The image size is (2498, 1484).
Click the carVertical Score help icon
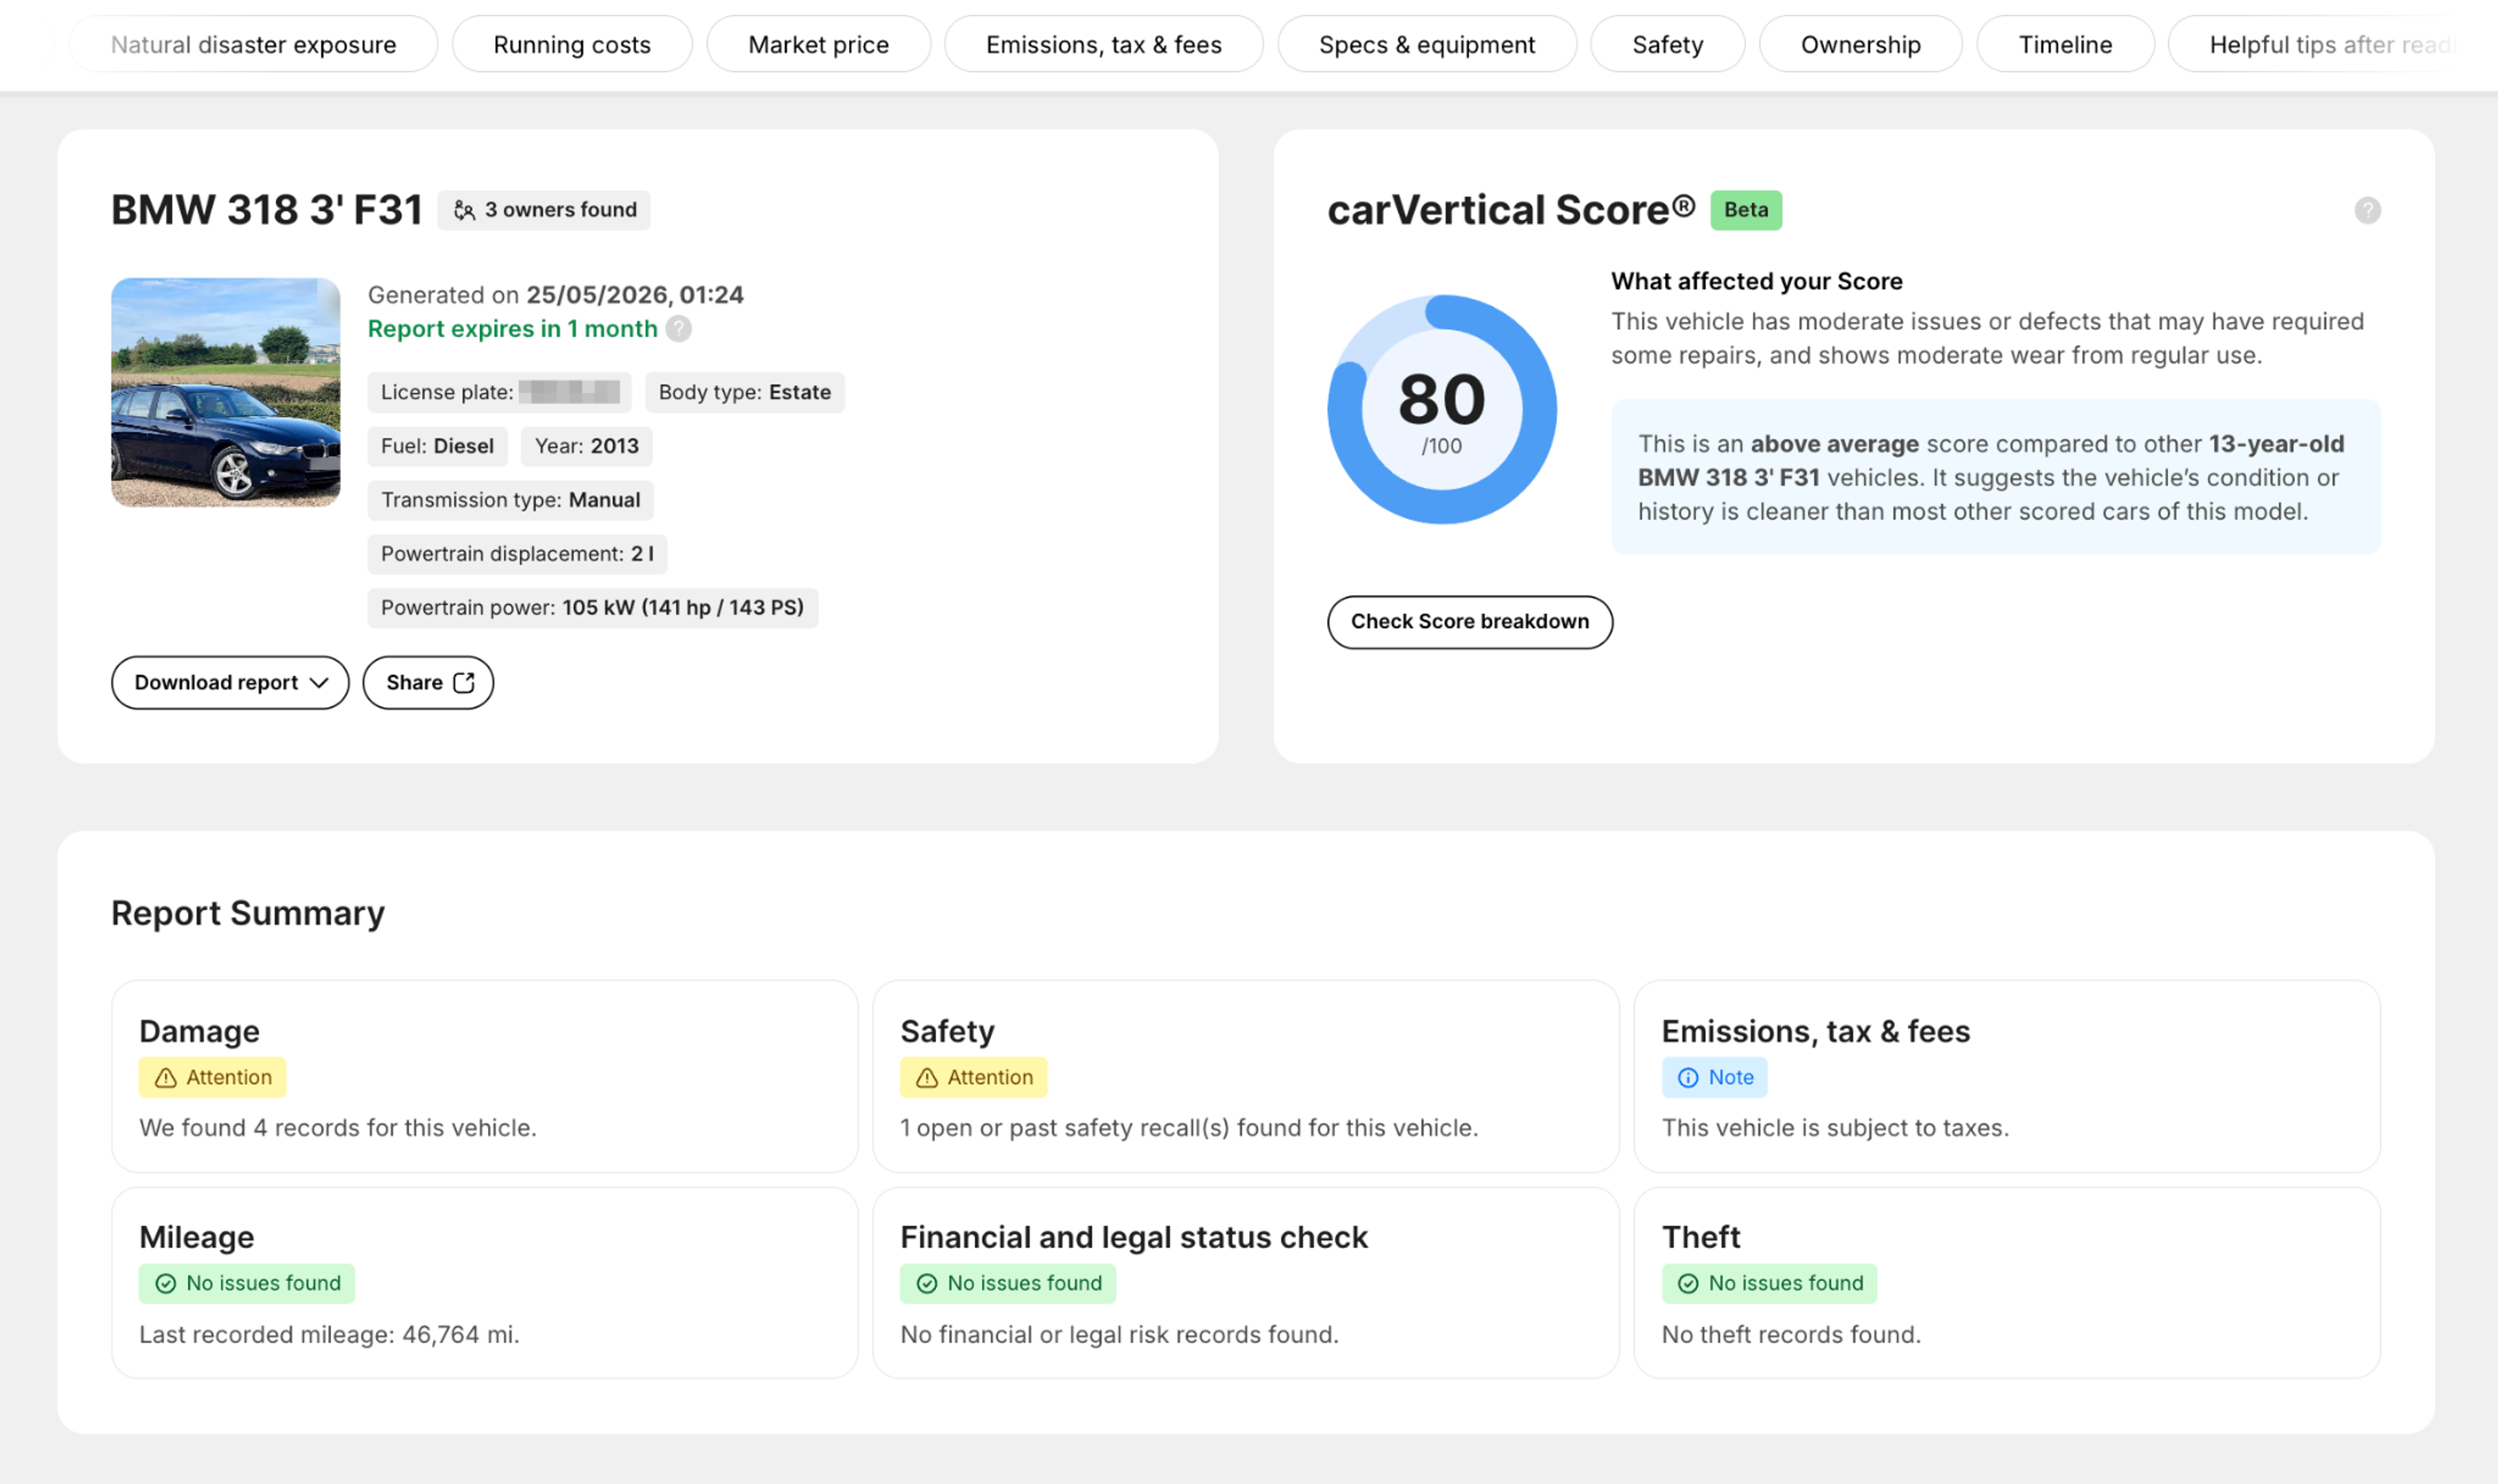coord(2367,210)
